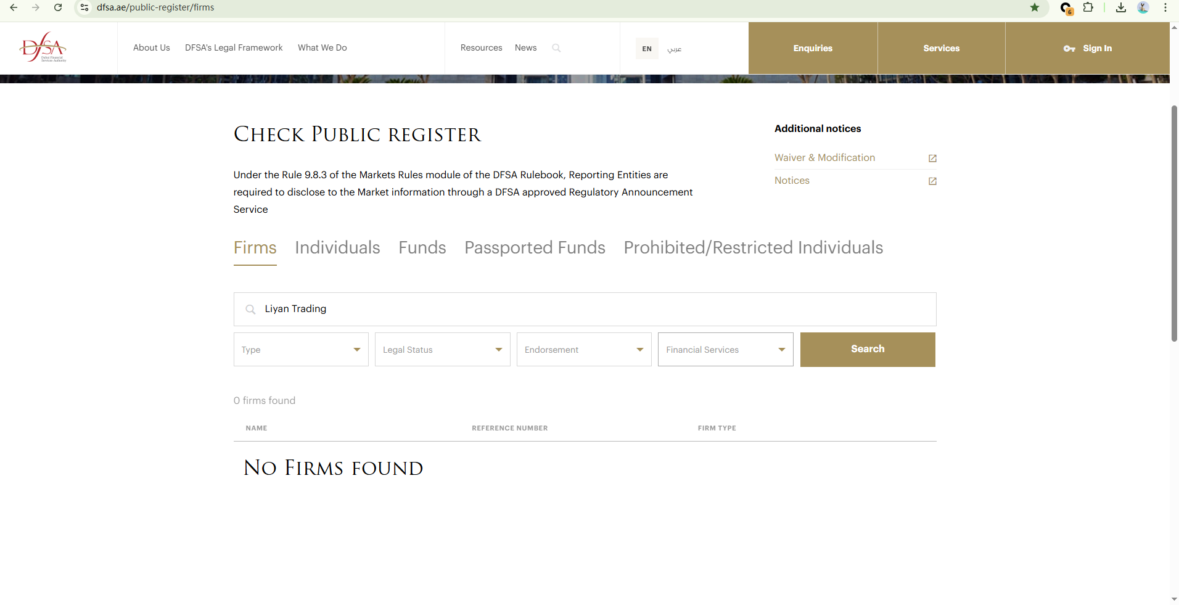This screenshot has height=605, width=1179.
Task: Click the browser address bar URL
Action: click(x=155, y=7)
